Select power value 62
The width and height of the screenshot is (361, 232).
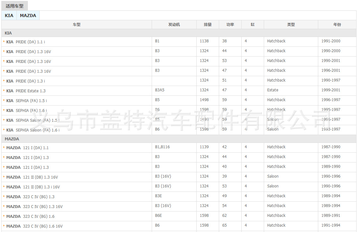pyautogui.click(x=225, y=216)
